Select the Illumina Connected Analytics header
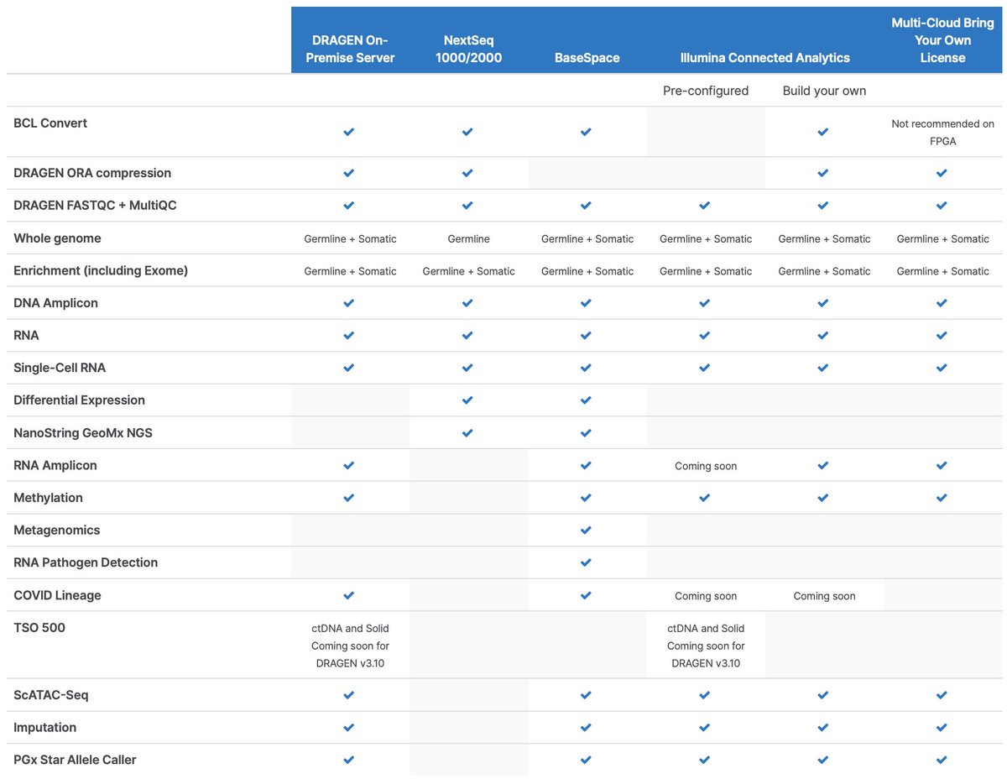The height and width of the screenshot is (779, 1007). (765, 58)
